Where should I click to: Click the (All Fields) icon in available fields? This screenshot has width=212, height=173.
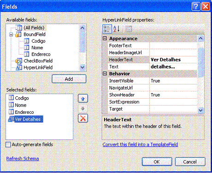19,28
